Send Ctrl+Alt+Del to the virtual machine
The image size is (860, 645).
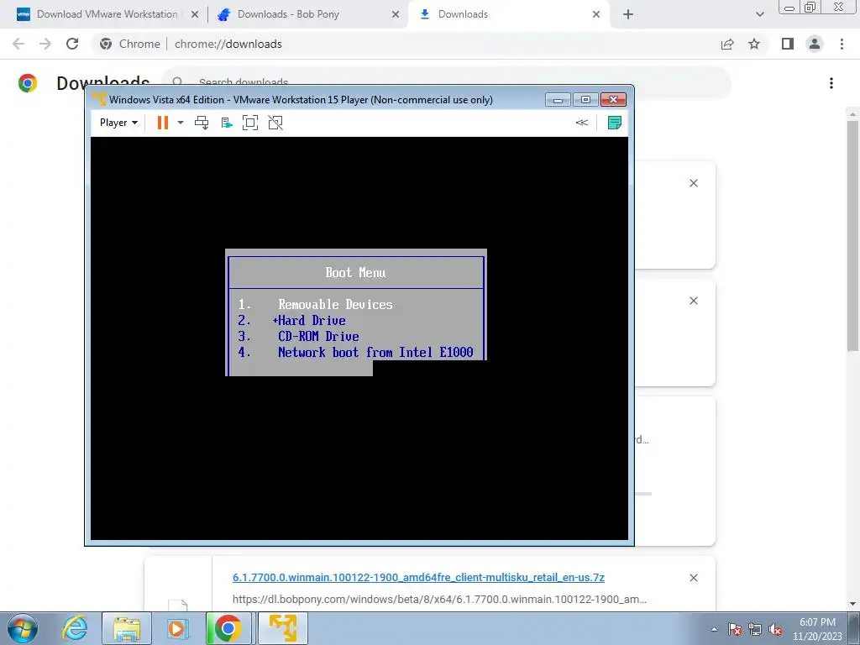(202, 123)
